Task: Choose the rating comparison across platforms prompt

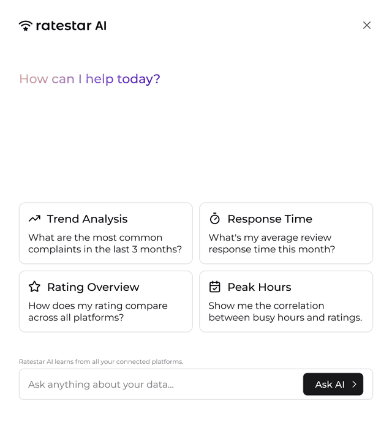Action: click(x=97, y=312)
